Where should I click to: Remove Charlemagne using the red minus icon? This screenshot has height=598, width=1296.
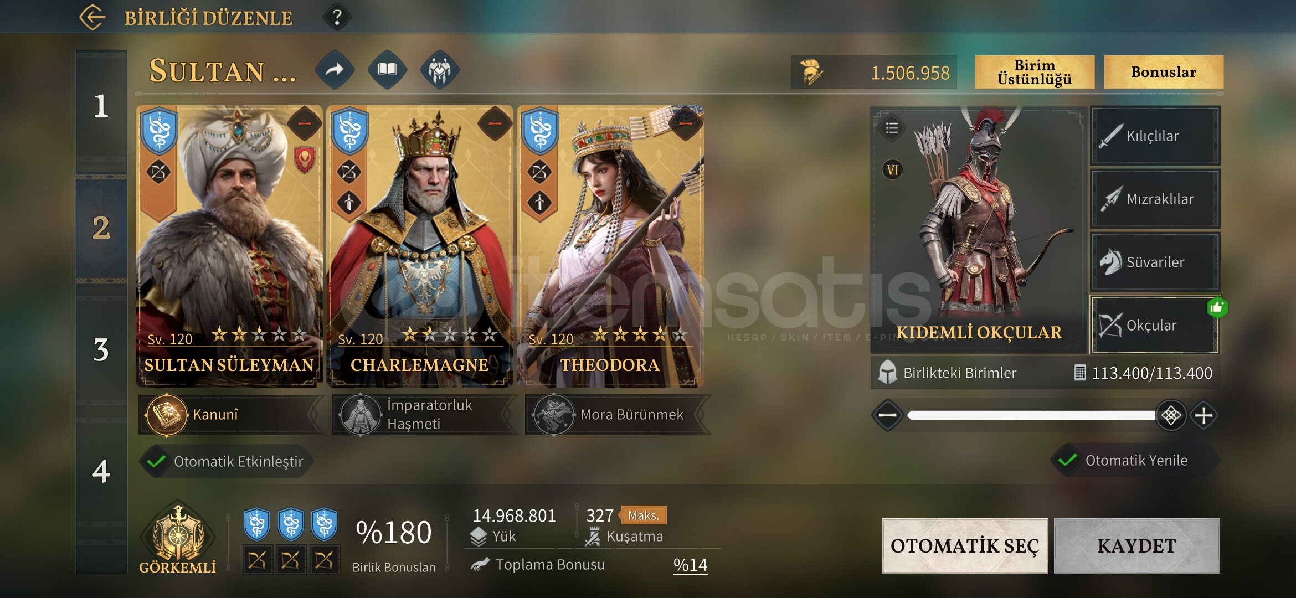[495, 123]
